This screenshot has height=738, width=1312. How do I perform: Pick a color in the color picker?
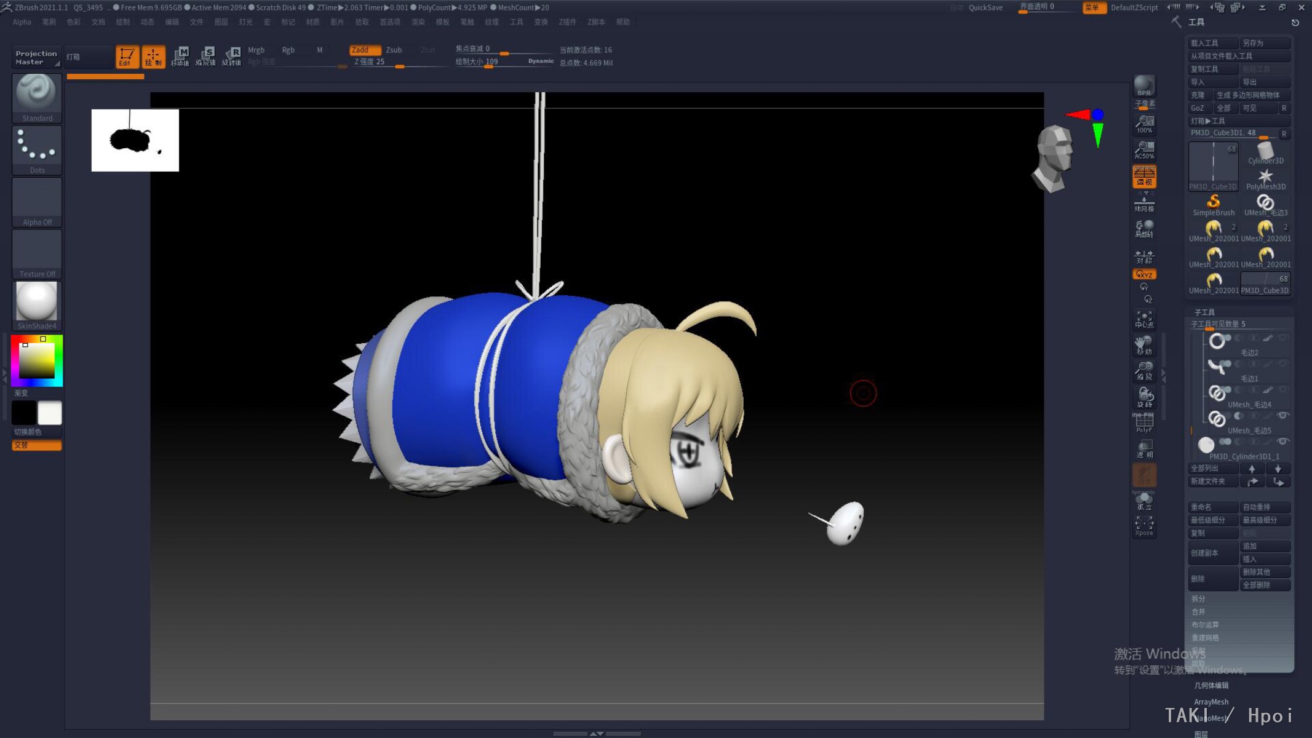[x=37, y=360]
